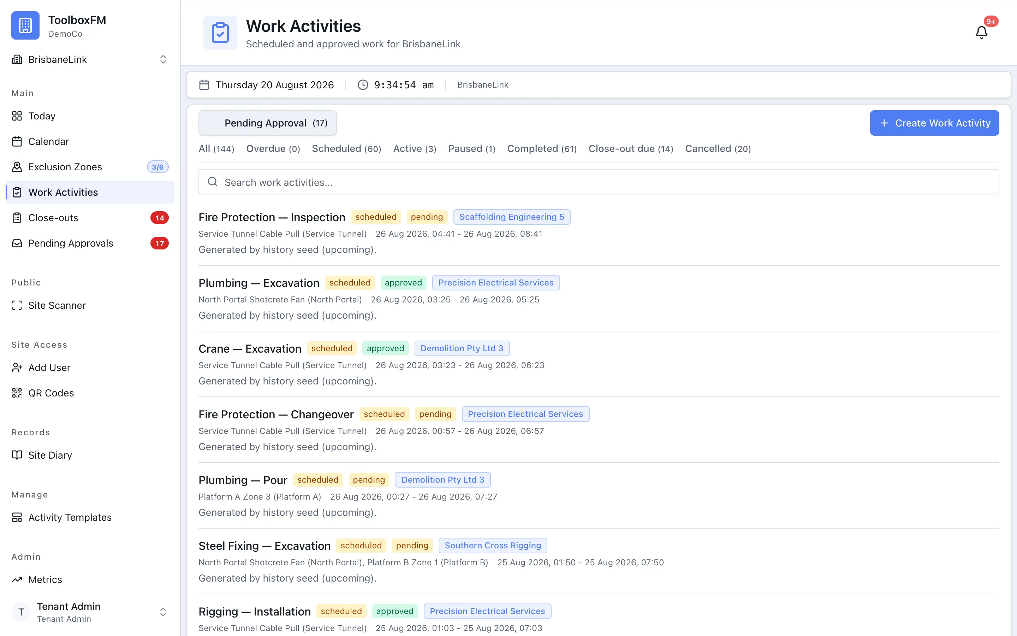Open Pending Approvals in sidebar
Viewport: 1017px width, 636px height.
[90, 243]
